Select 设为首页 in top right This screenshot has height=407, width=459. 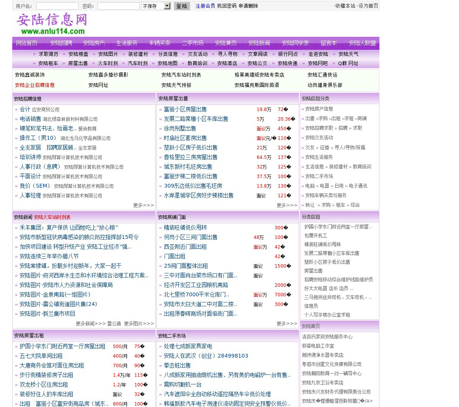tap(368, 6)
